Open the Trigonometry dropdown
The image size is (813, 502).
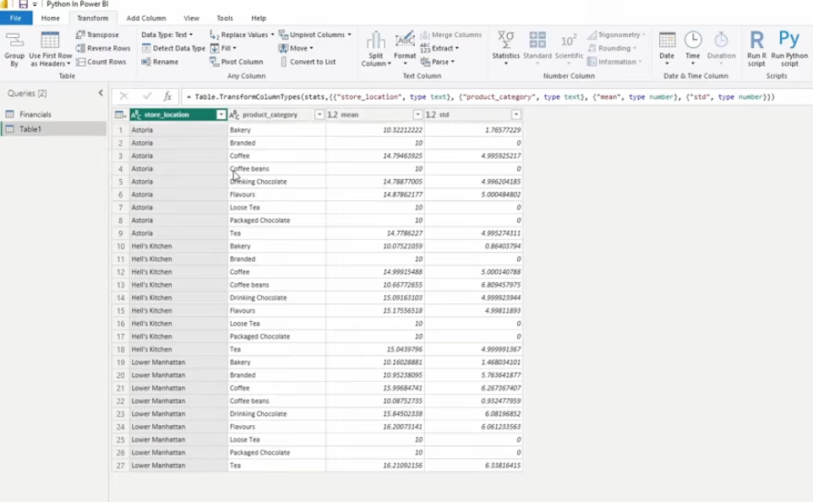click(616, 35)
